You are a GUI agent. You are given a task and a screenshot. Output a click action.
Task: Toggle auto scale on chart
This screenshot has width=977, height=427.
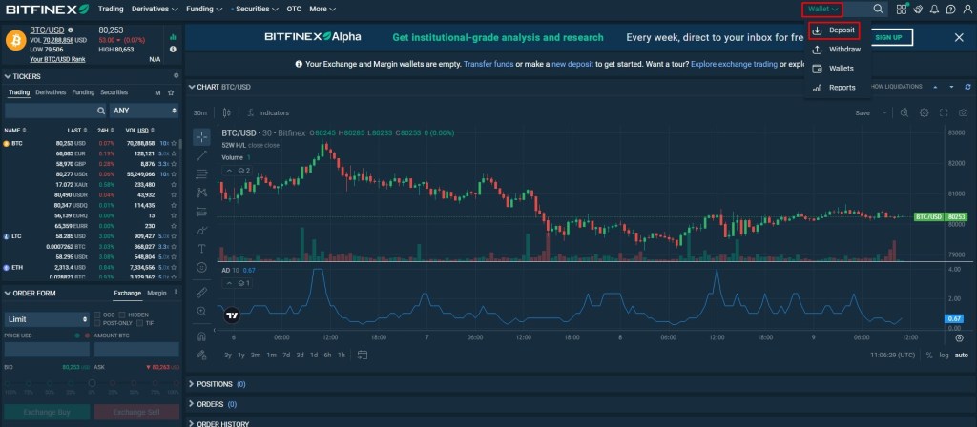[x=962, y=355]
